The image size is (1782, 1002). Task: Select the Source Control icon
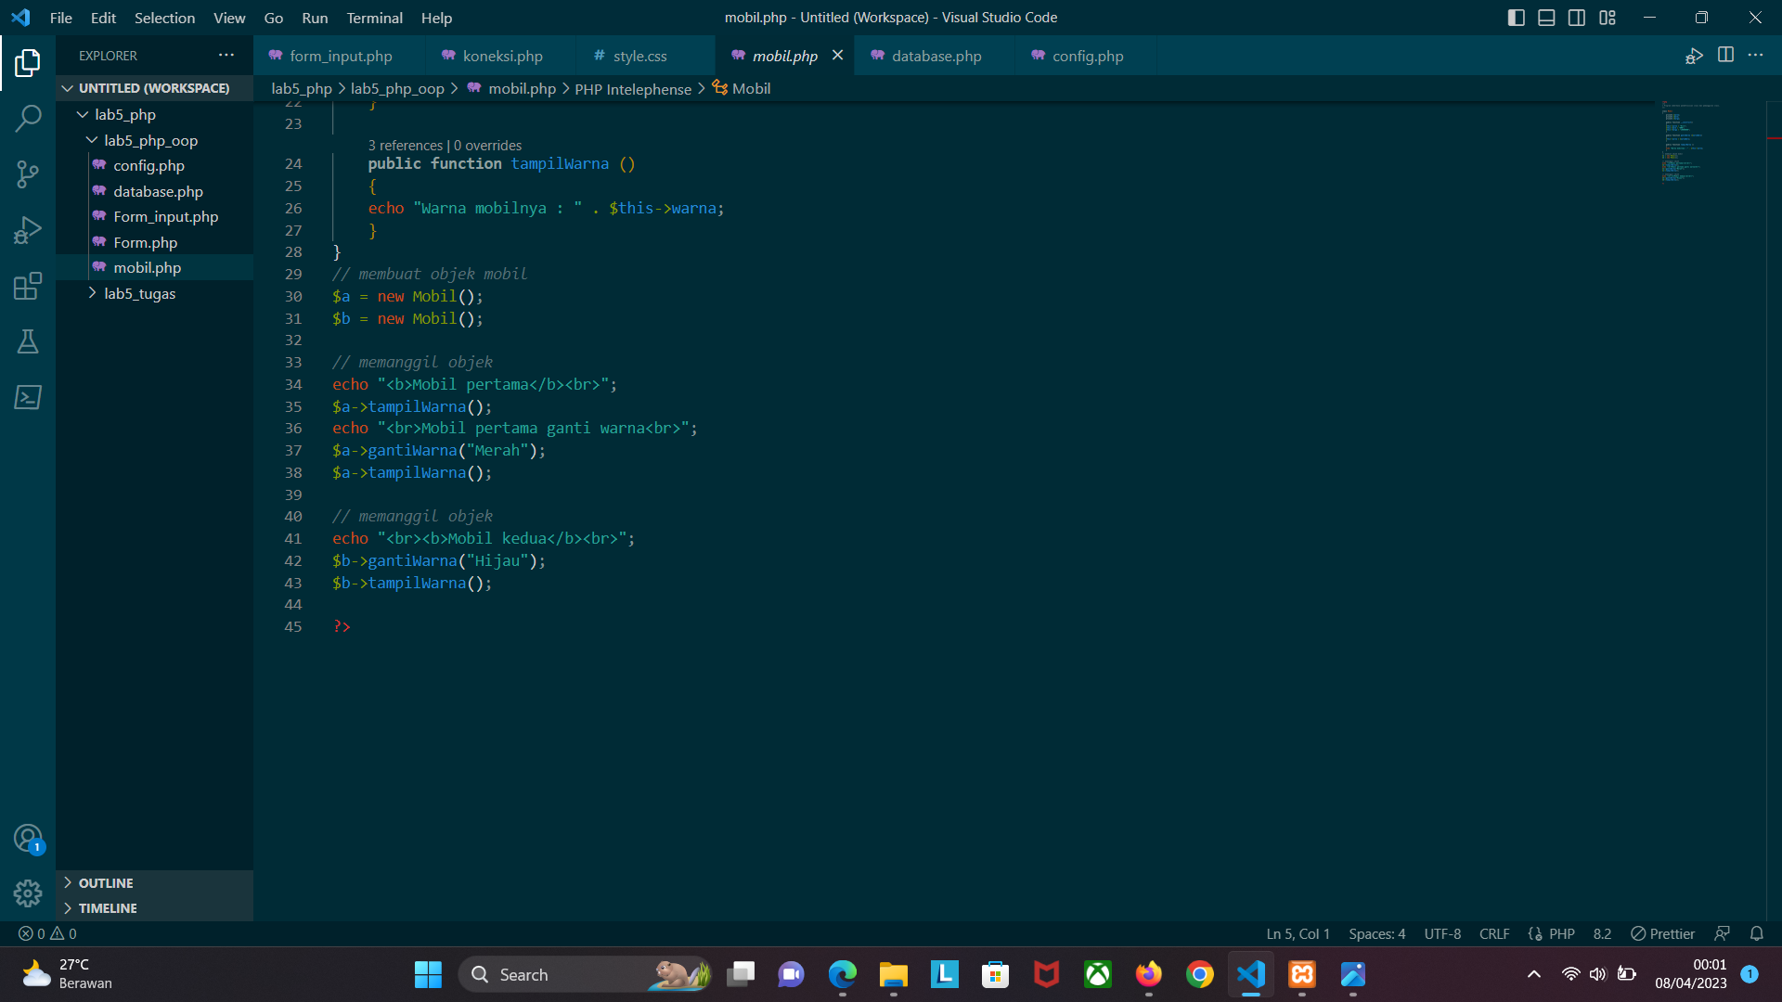click(x=28, y=174)
